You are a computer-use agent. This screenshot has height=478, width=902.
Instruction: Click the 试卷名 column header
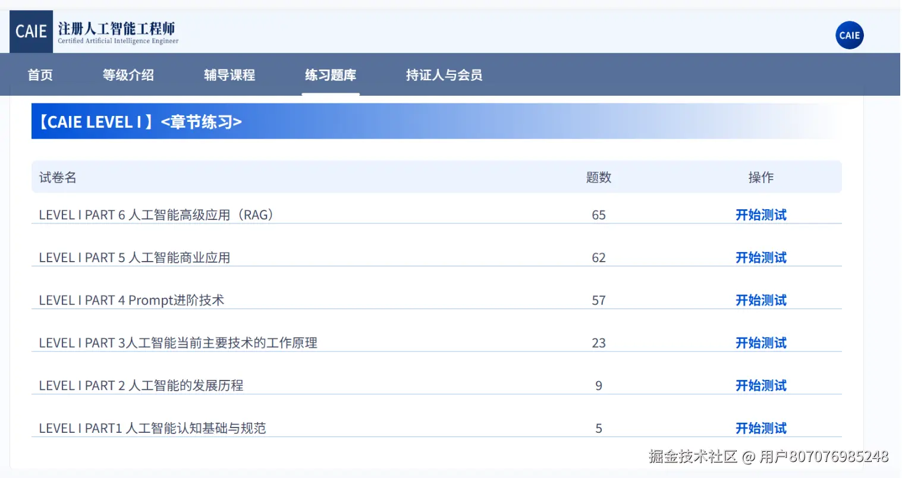(x=58, y=177)
